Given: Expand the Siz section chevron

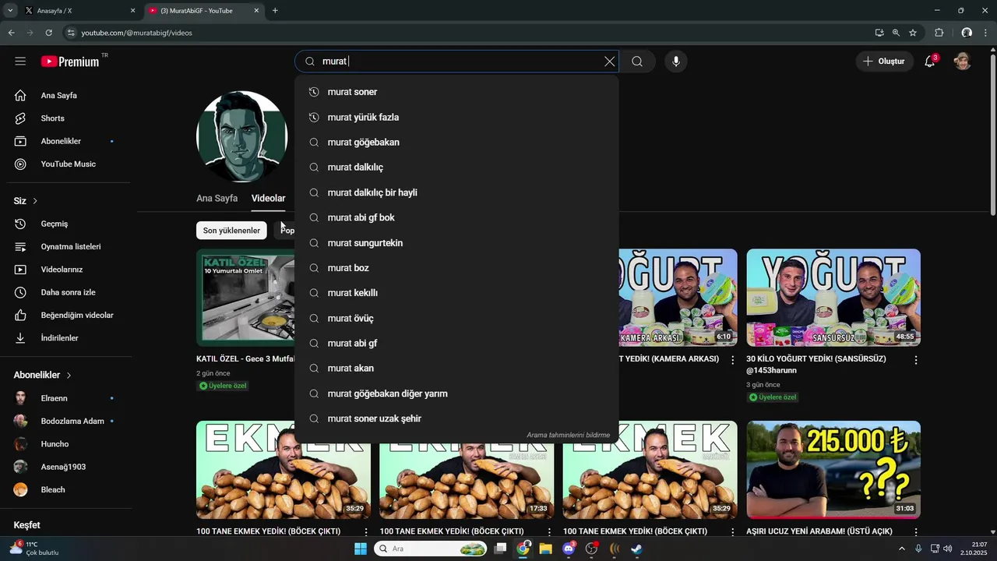Looking at the screenshot, I should pyautogui.click(x=35, y=201).
